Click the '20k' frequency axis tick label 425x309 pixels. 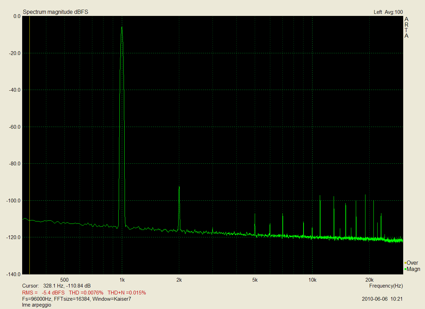(x=369, y=280)
